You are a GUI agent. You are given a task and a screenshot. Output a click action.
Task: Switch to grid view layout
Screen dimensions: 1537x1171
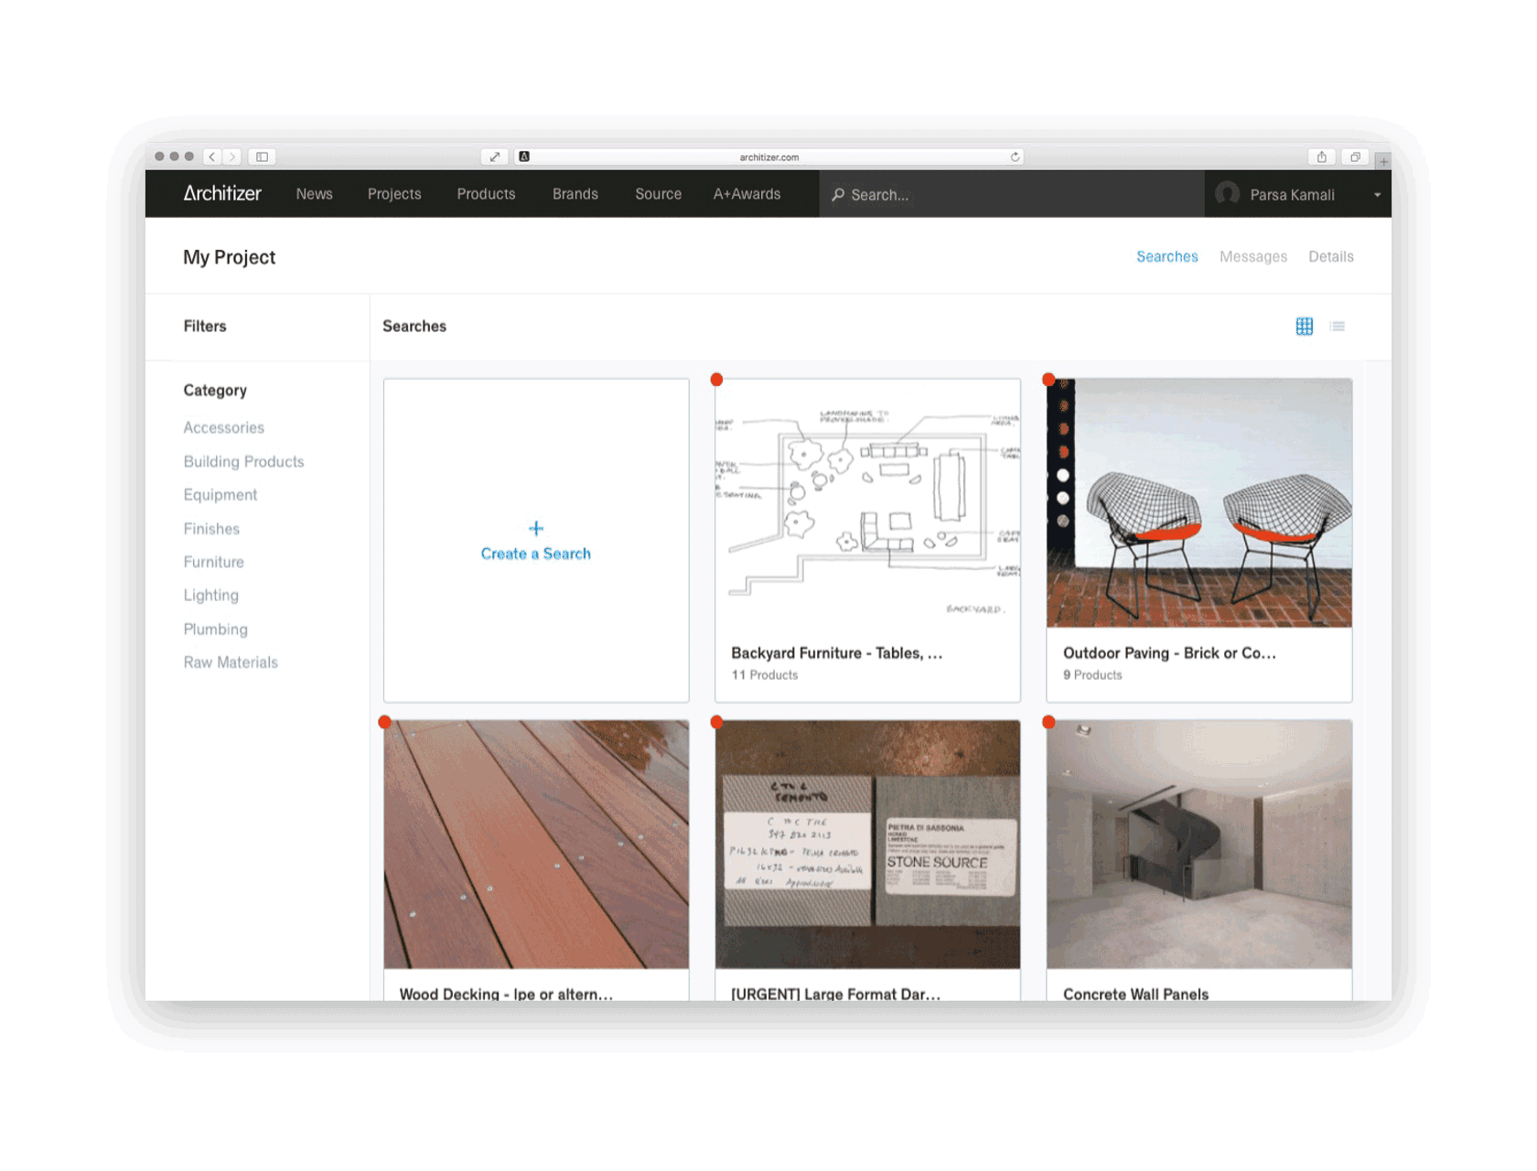pyautogui.click(x=1304, y=327)
